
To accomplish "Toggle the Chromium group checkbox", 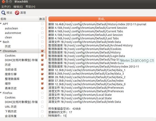I will click(x=42, y=51).
